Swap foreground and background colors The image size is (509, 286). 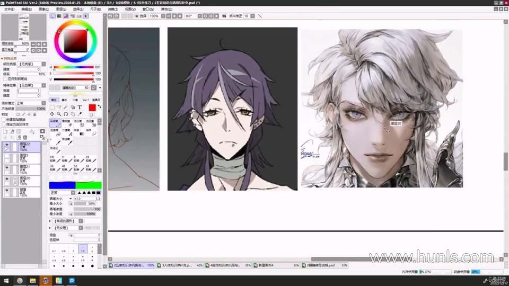tap(99, 106)
